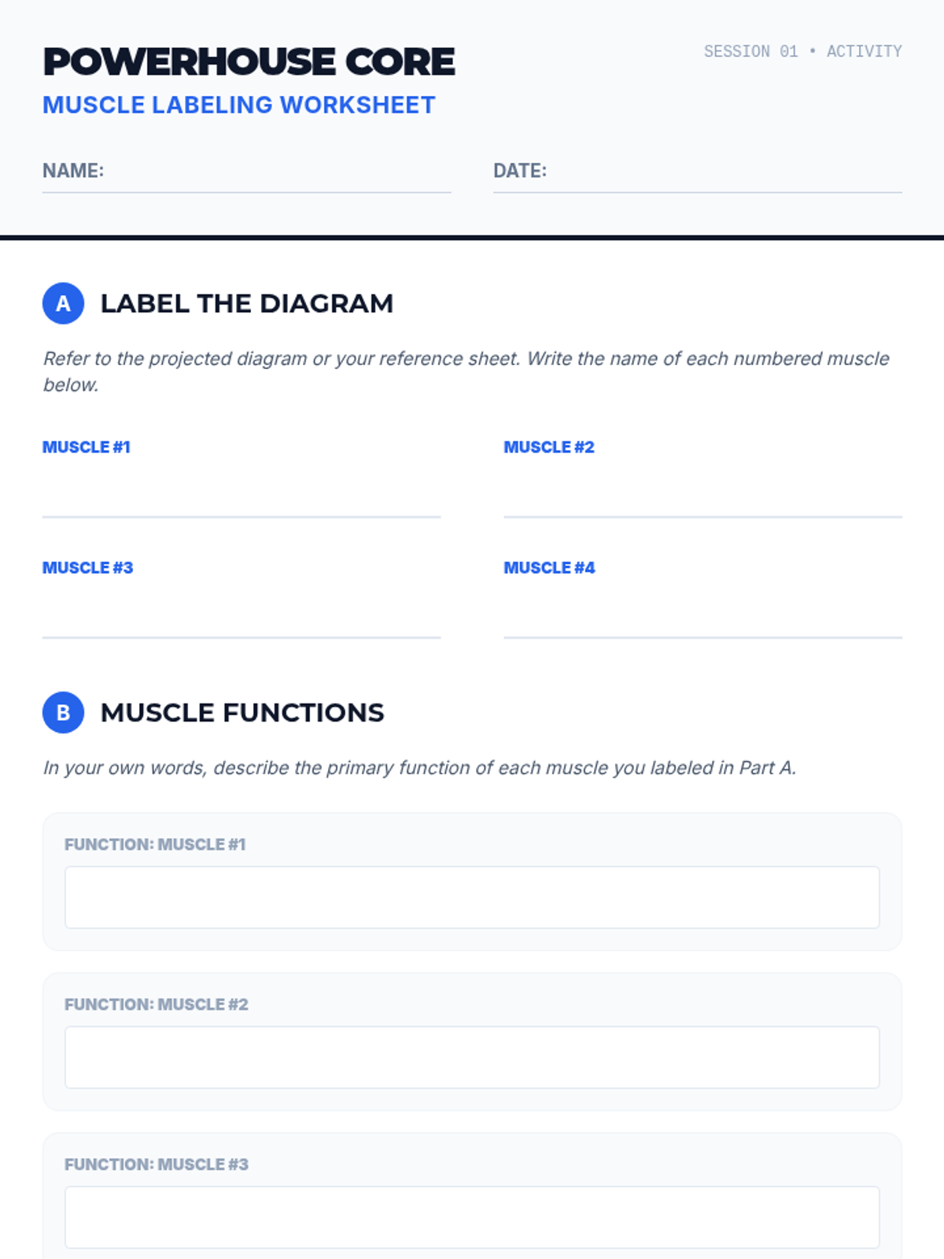Screen dimensions: 944x1259
Task: Click the Function: Muscle #3 text box
Action: 472,1217
